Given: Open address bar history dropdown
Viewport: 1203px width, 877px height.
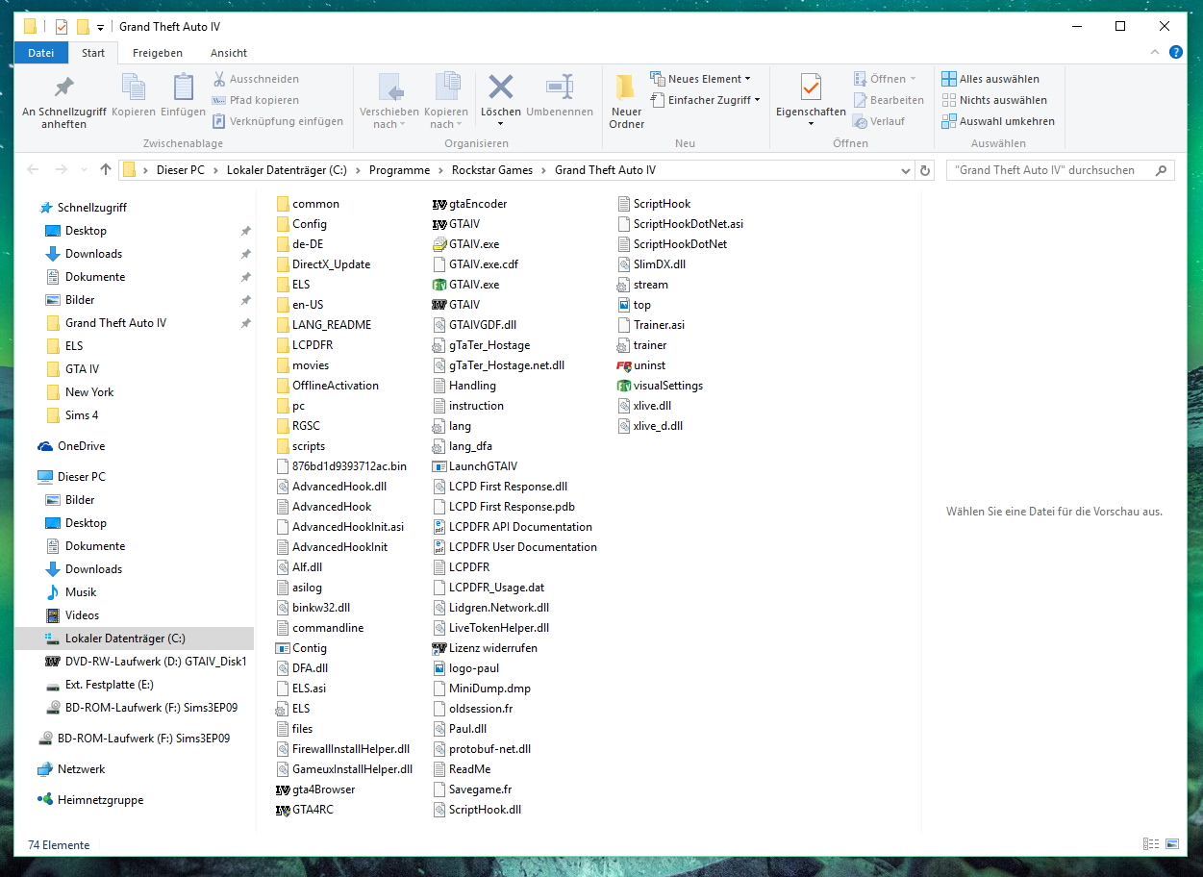Looking at the screenshot, I should pos(905,170).
